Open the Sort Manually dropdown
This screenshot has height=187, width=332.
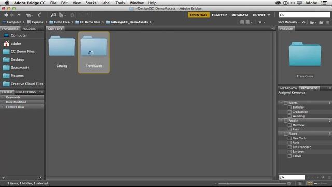(289, 22)
